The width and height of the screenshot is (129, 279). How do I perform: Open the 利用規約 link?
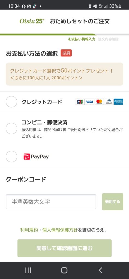tap(29, 230)
